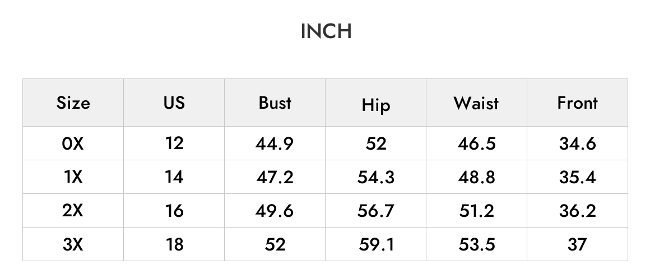Select the 1X size row label
The height and width of the screenshot is (269, 650).
click(73, 177)
